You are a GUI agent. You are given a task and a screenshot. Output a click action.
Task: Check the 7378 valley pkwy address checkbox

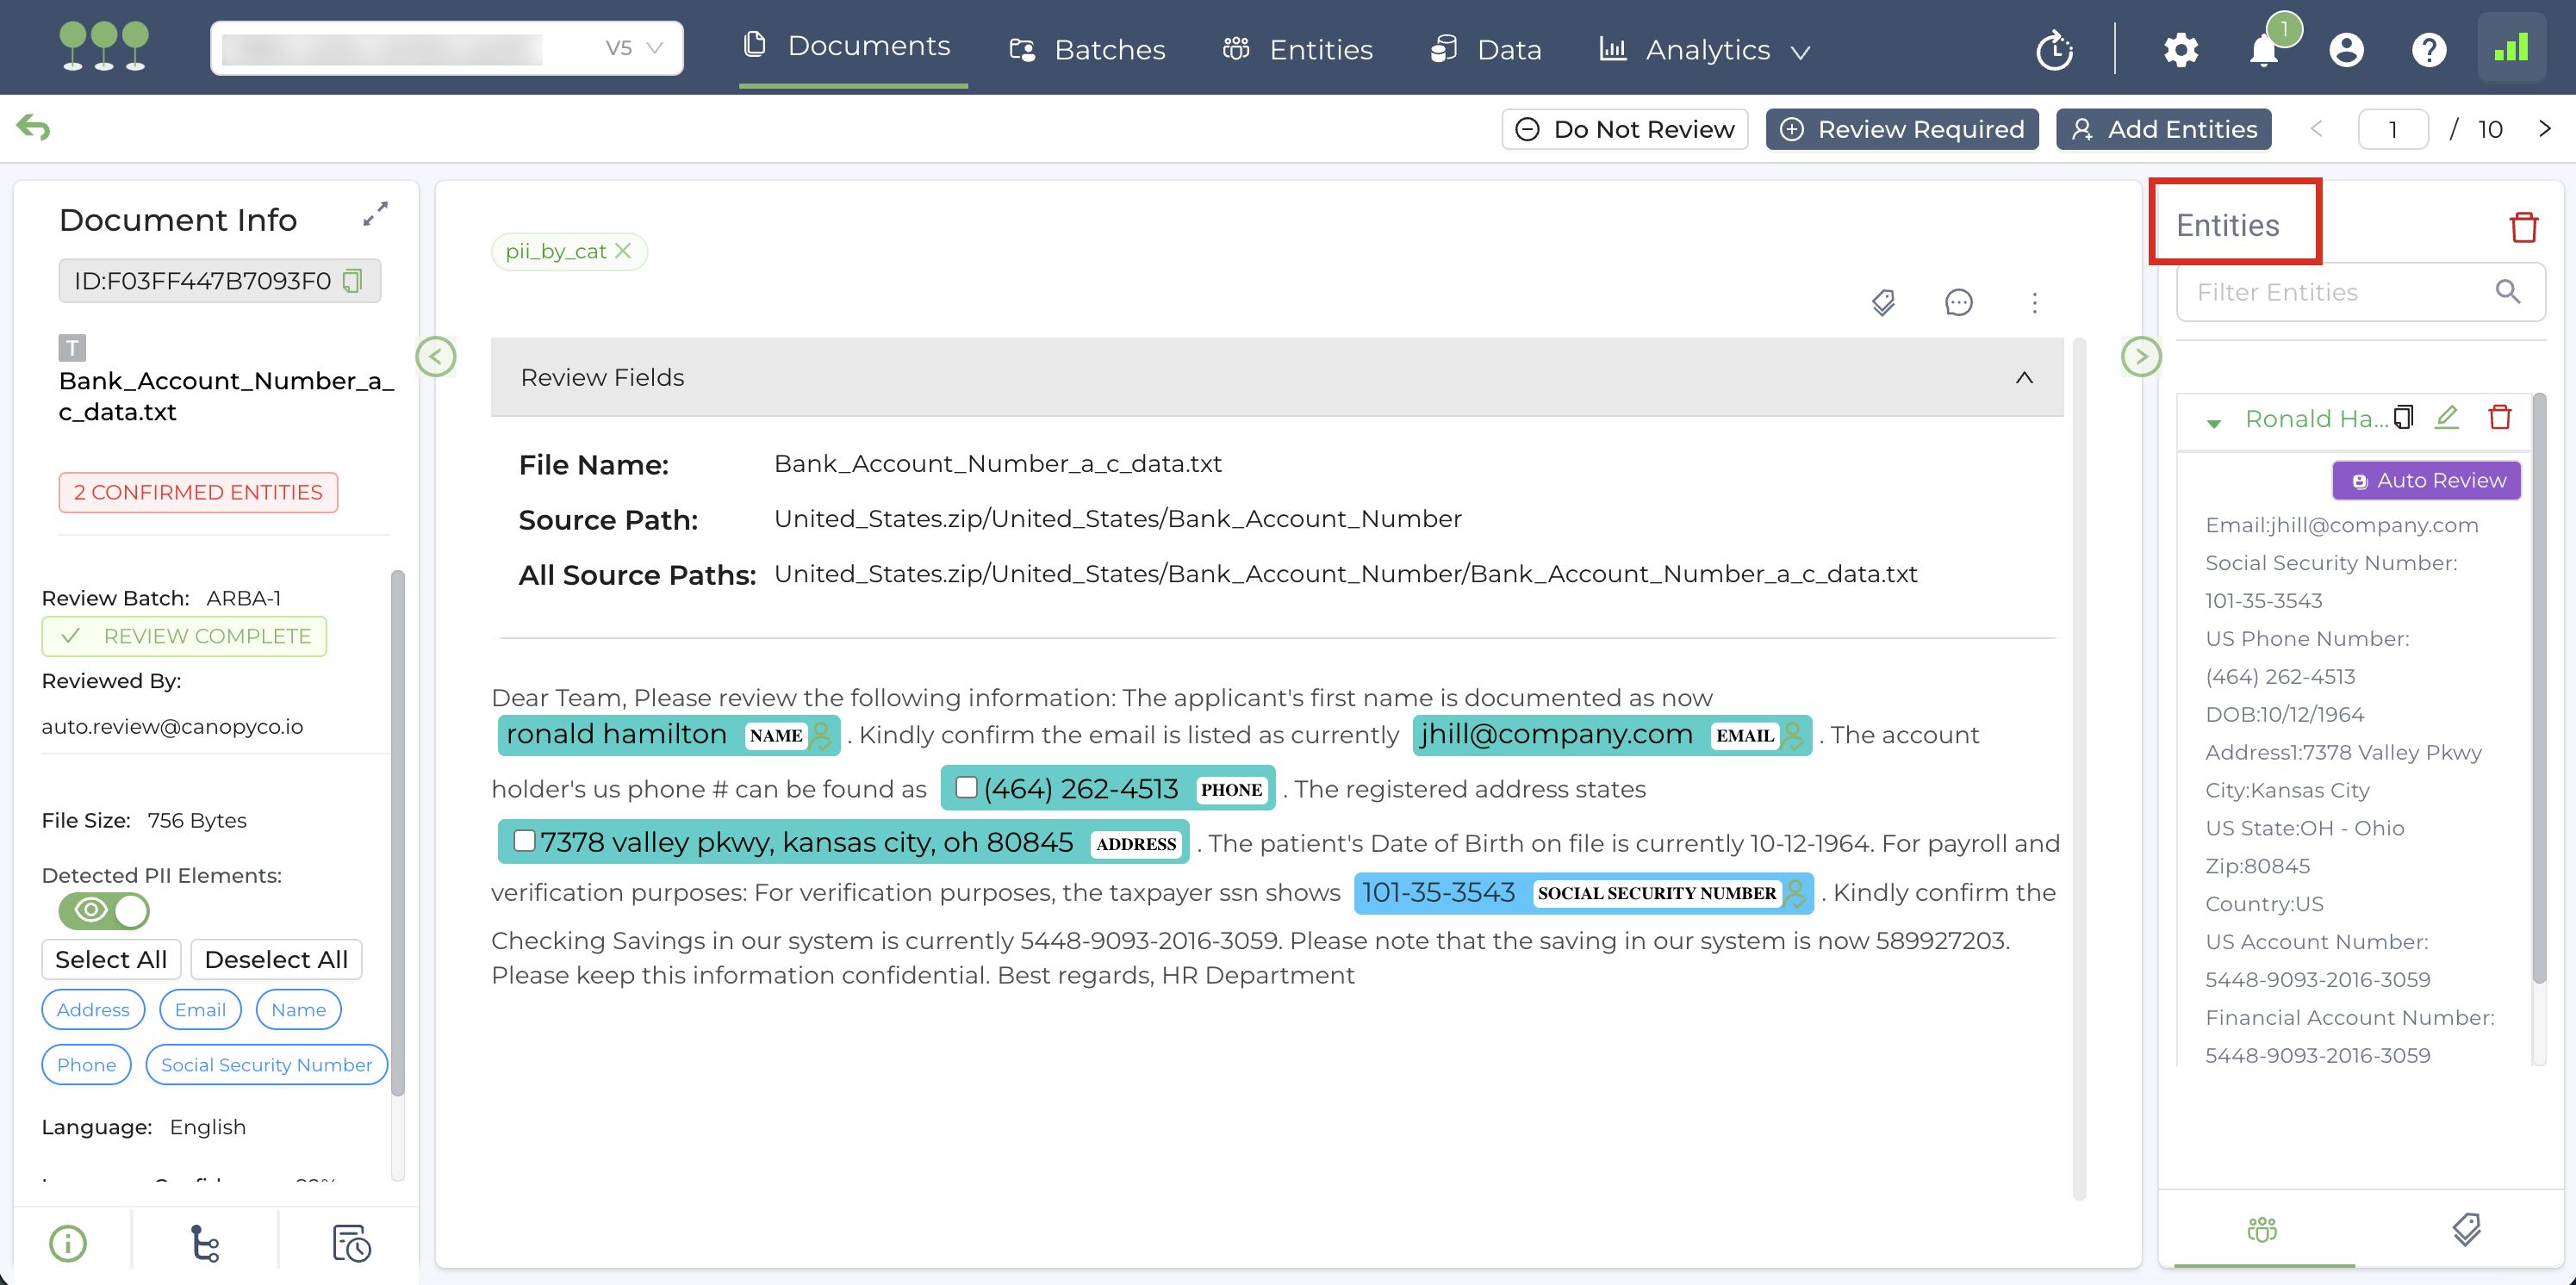(x=524, y=841)
